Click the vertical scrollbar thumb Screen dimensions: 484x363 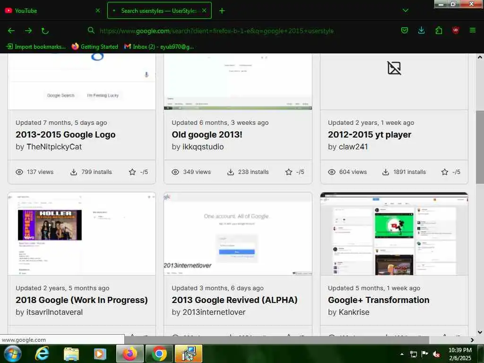(x=480, y=147)
